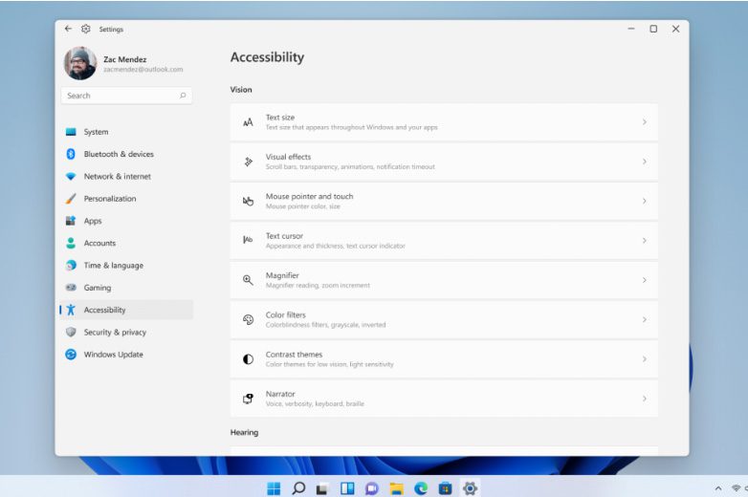Open Windows Update label
The height and width of the screenshot is (497, 748).
pos(114,355)
